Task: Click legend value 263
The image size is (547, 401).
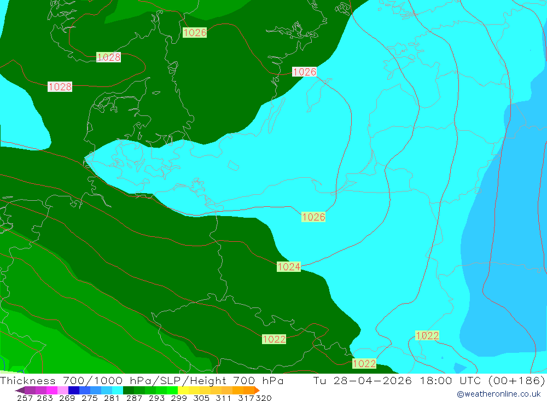Action: click(x=45, y=398)
